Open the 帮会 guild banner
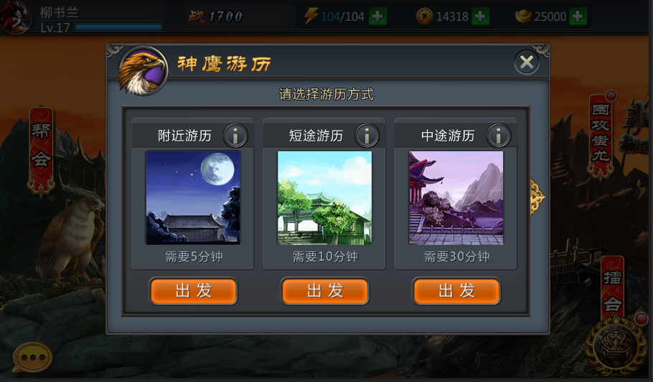The height and width of the screenshot is (382, 653). 41,152
